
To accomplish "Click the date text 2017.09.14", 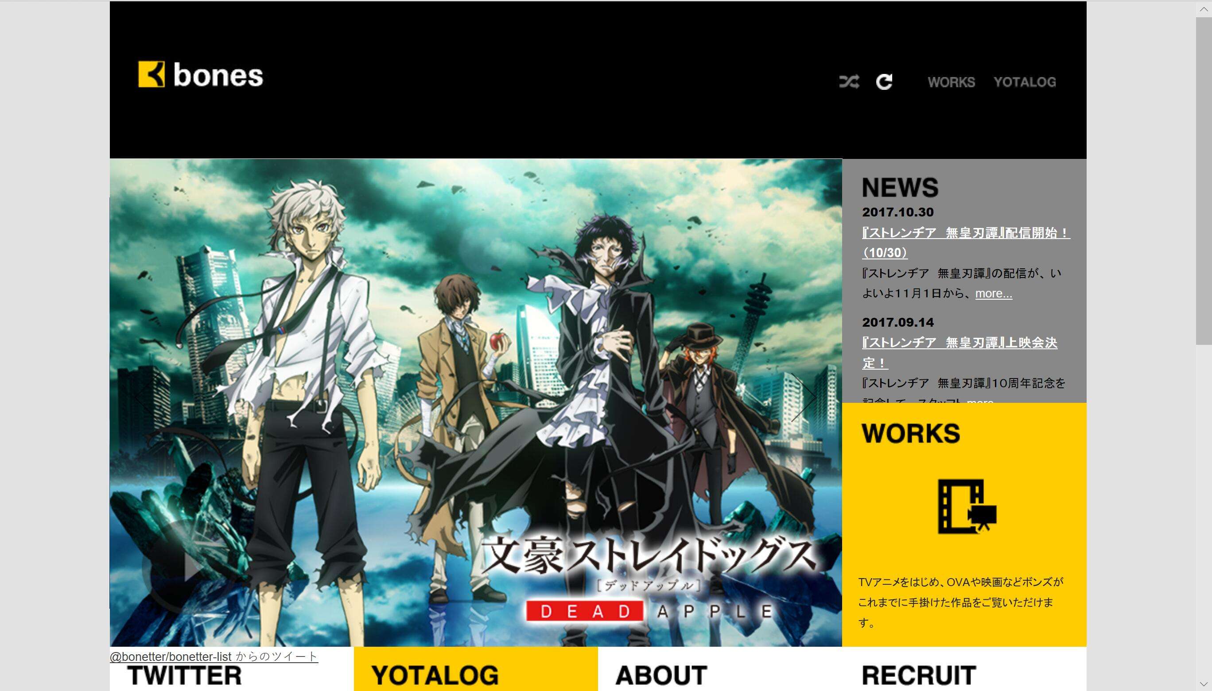I will [x=897, y=322].
